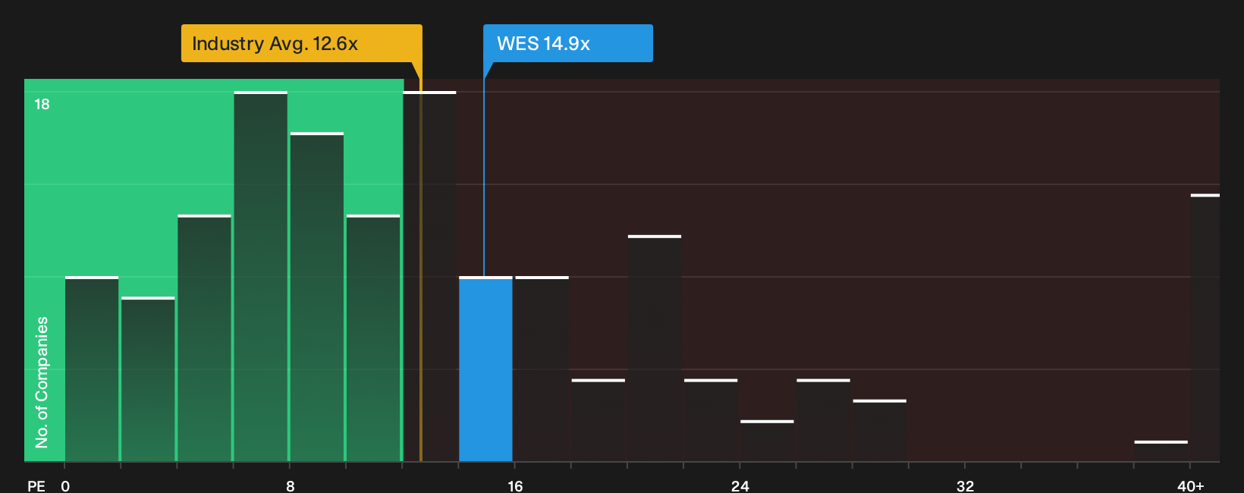This screenshot has width=1244, height=493.
Task: Click the x-axis tick label 16
Action: coord(515,485)
